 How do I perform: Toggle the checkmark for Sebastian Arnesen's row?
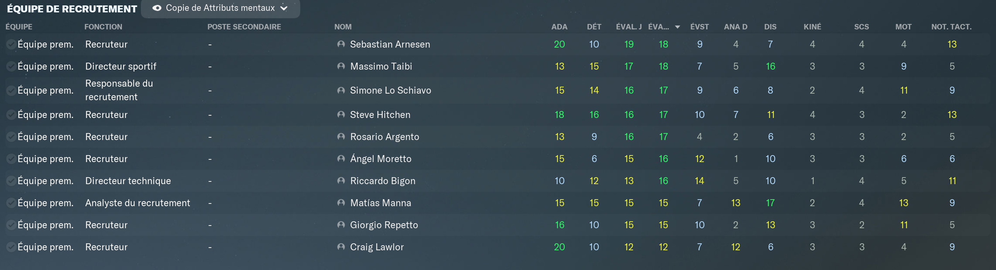tap(11, 44)
